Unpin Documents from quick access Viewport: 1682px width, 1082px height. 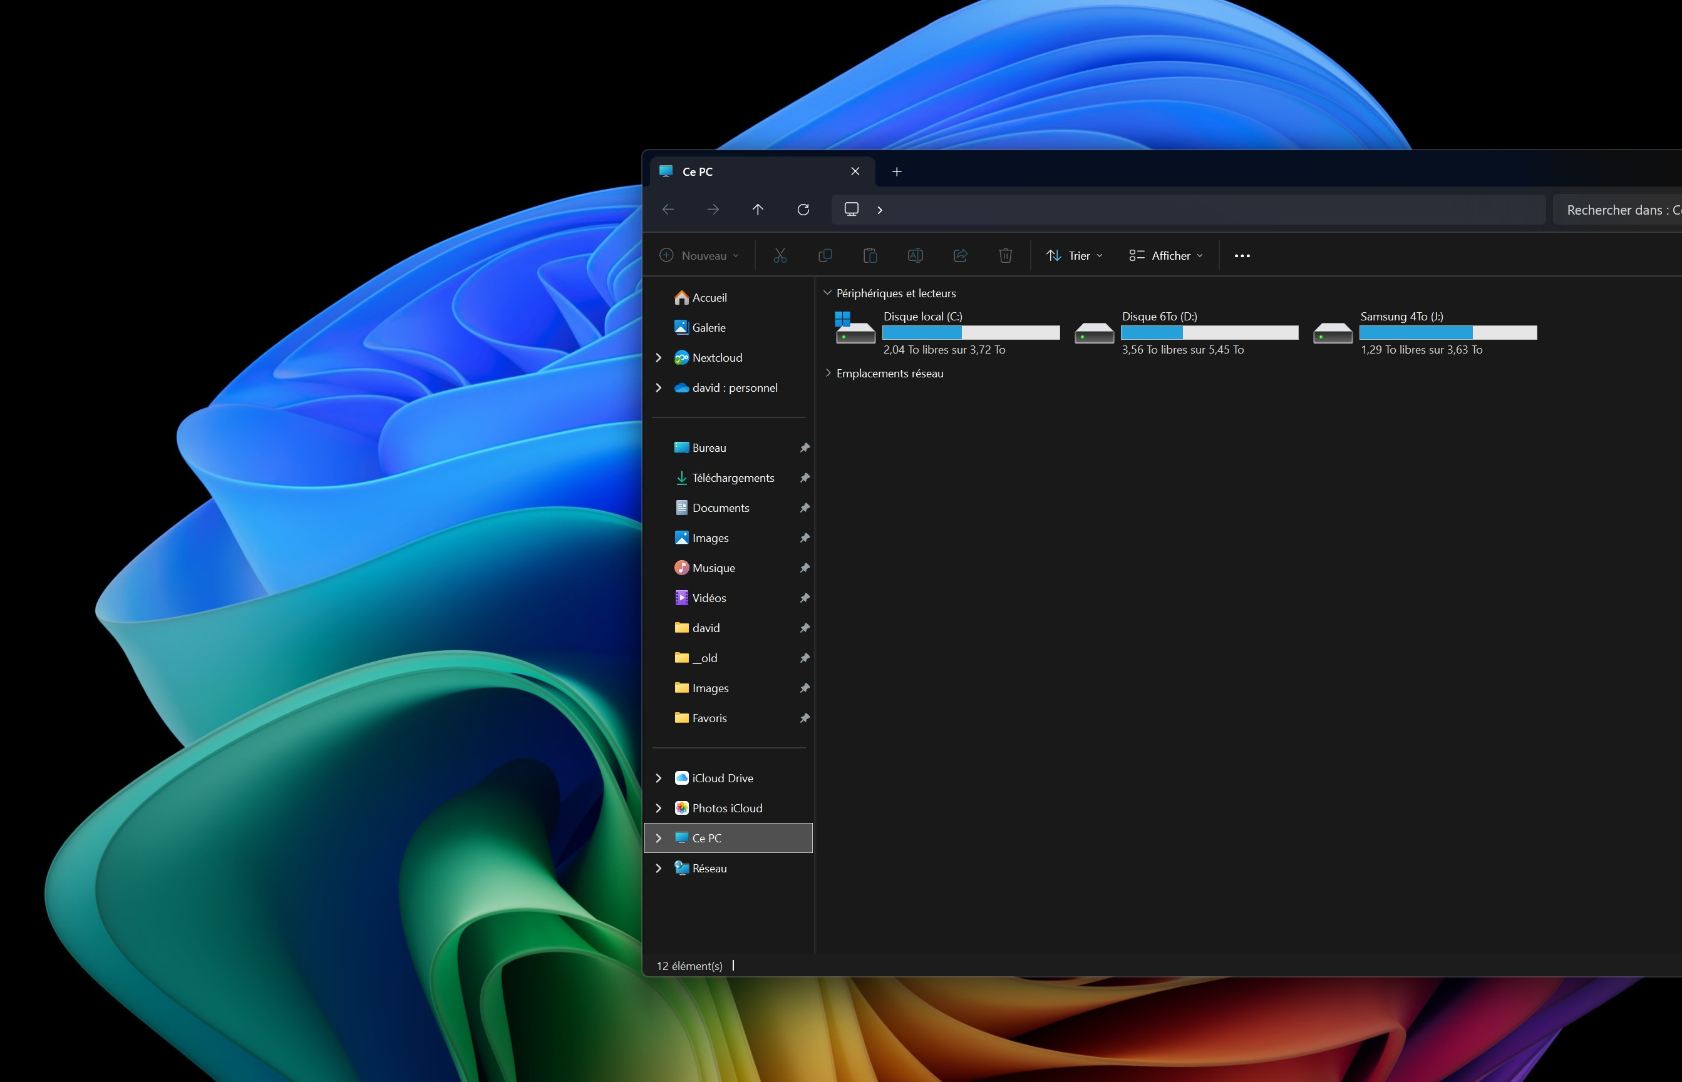[805, 508]
